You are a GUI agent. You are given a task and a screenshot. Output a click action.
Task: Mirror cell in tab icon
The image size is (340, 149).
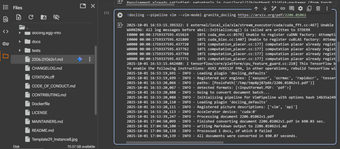pos(309,8)
